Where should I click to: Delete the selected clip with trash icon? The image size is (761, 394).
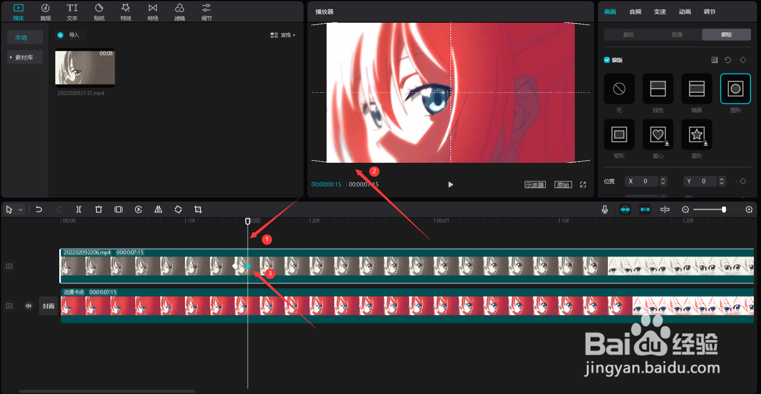(x=99, y=209)
